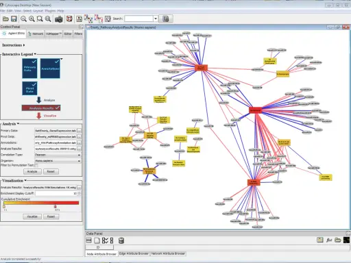This screenshot has height=263, width=351.
Task: Open the File menu
Action: (x=3, y=11)
